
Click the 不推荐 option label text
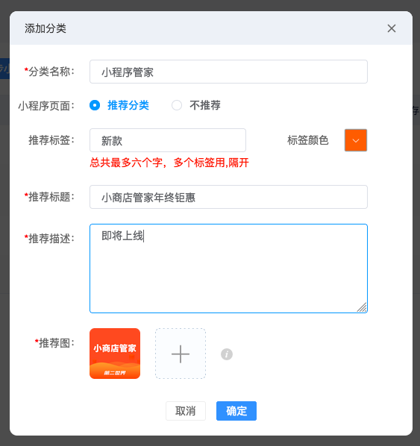tap(205, 105)
